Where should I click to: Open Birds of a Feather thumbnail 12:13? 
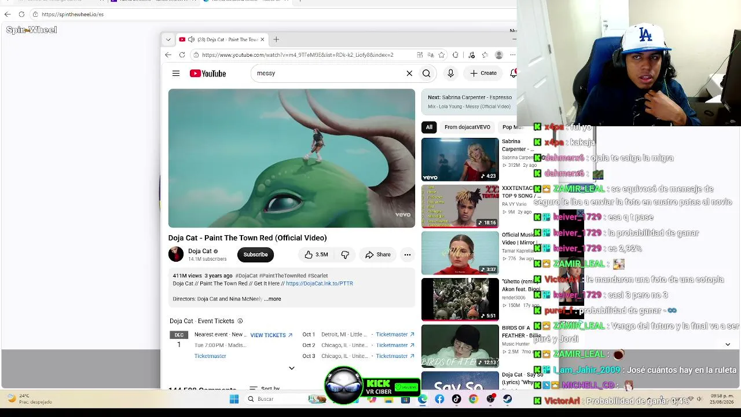coord(460,346)
